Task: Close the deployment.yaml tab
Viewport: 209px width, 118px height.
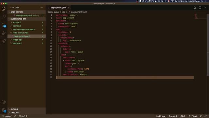Action: [68, 8]
